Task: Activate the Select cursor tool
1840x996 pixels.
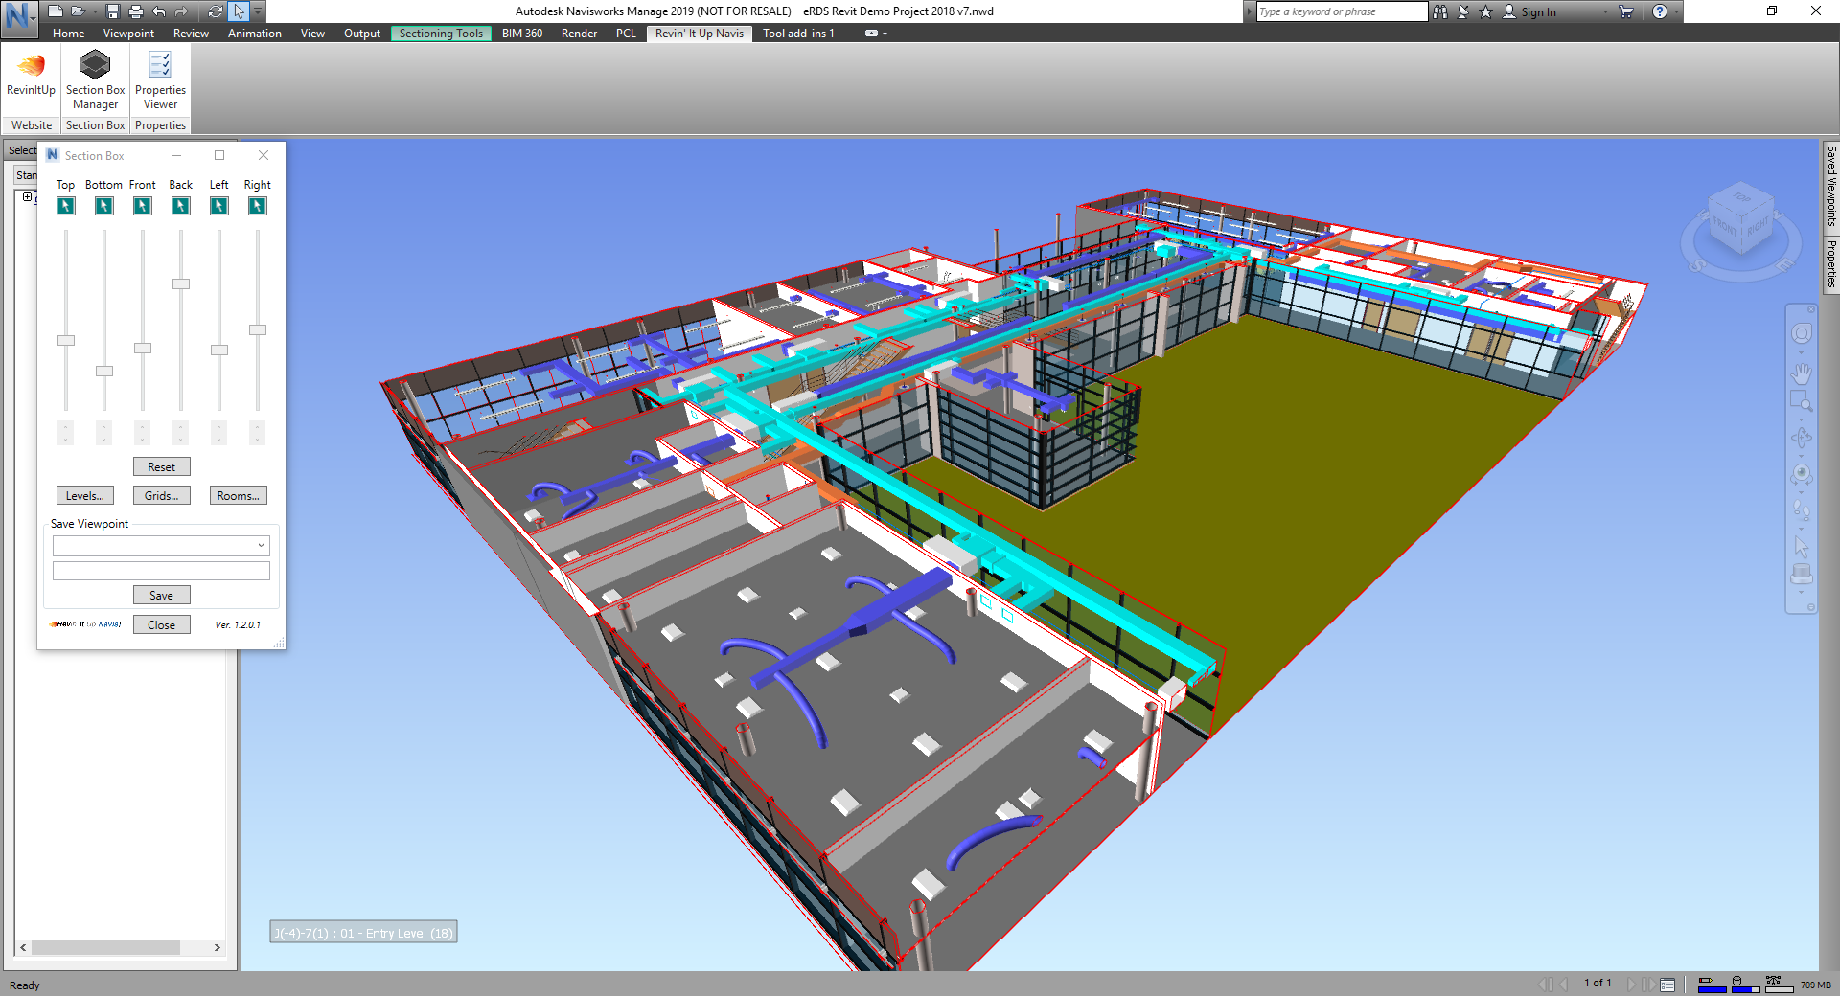Action: point(239,11)
